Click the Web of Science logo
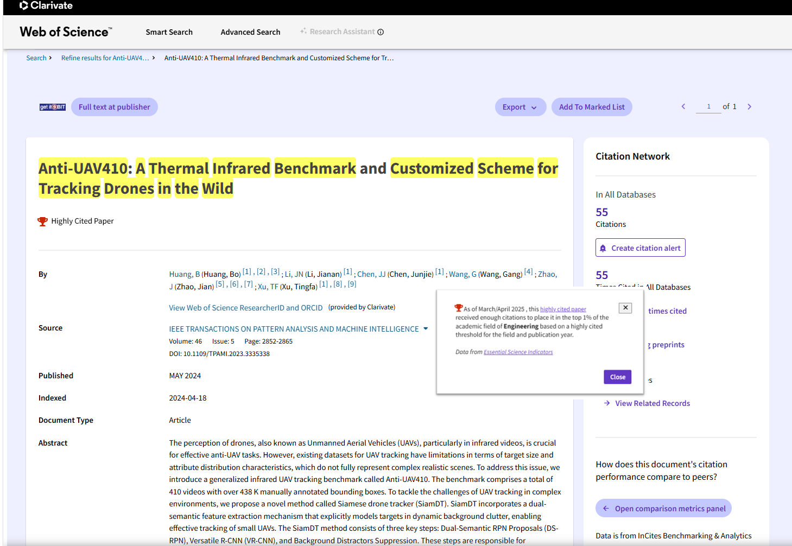The image size is (792, 546). (66, 32)
